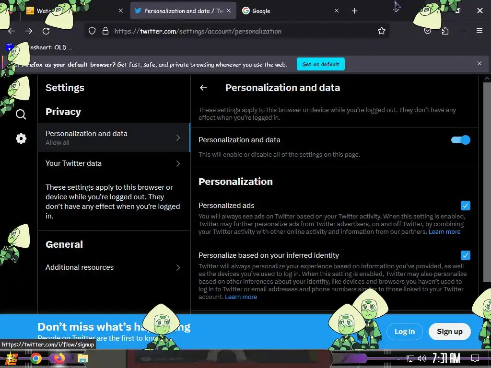
Task: Open the notification center icon
Action: pyautogui.click(x=475, y=358)
